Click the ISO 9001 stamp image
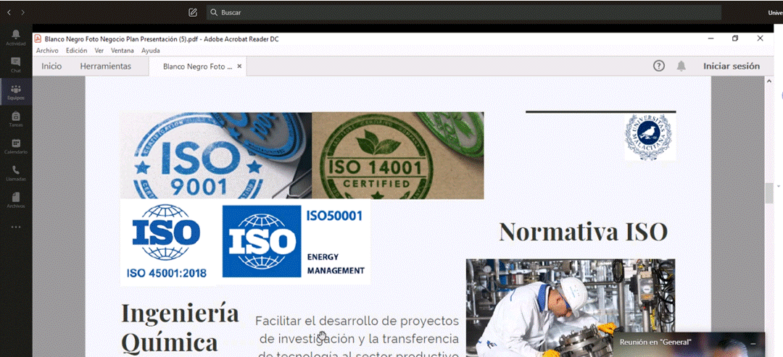Screen dimensions: 783x357 click(216, 156)
